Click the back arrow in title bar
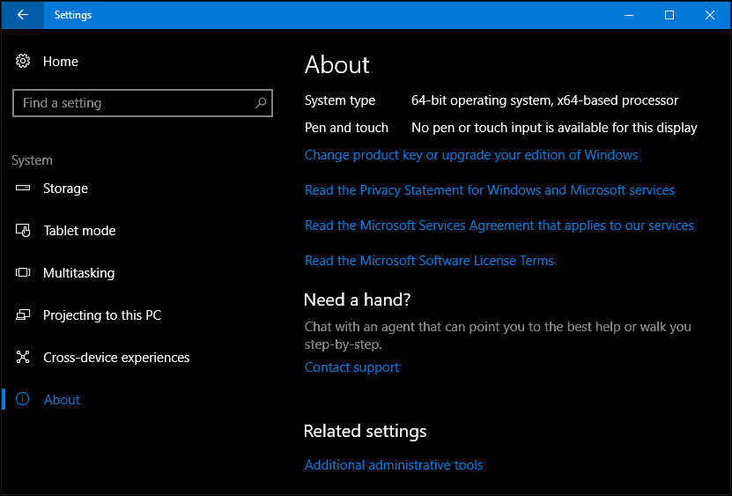 pos(22,15)
